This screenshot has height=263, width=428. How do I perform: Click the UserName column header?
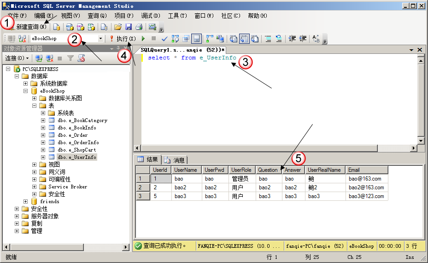point(187,170)
